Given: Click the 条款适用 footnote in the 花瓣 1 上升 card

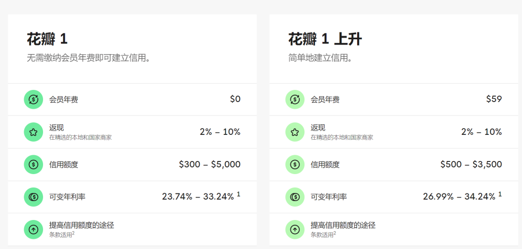Looking at the screenshot, I should tap(323, 234).
